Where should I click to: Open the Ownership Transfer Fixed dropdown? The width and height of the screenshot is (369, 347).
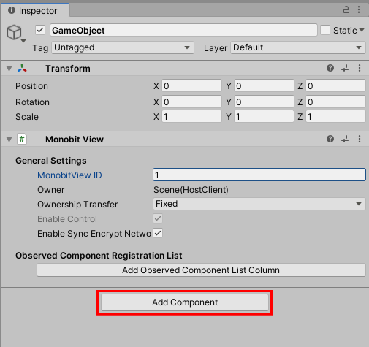259,204
